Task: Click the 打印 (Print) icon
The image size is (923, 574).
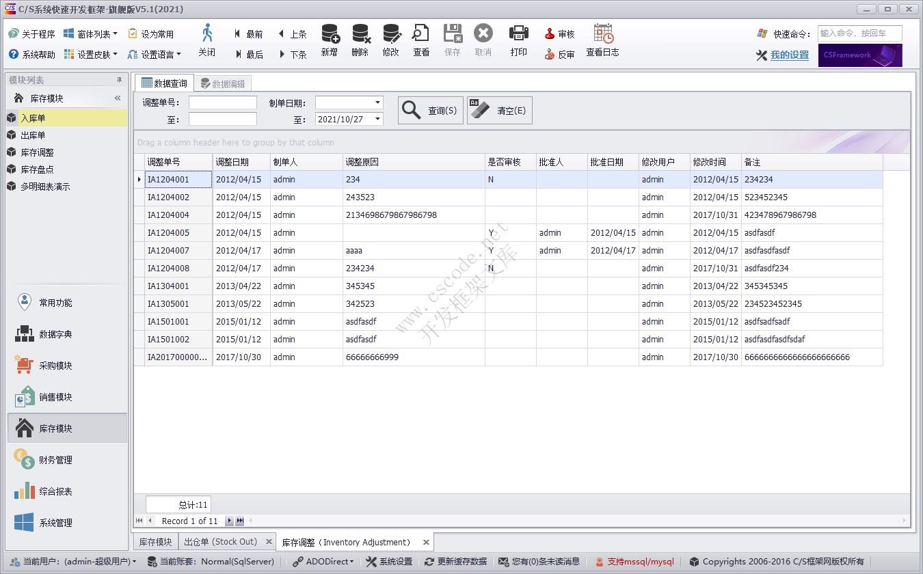Action: [519, 34]
